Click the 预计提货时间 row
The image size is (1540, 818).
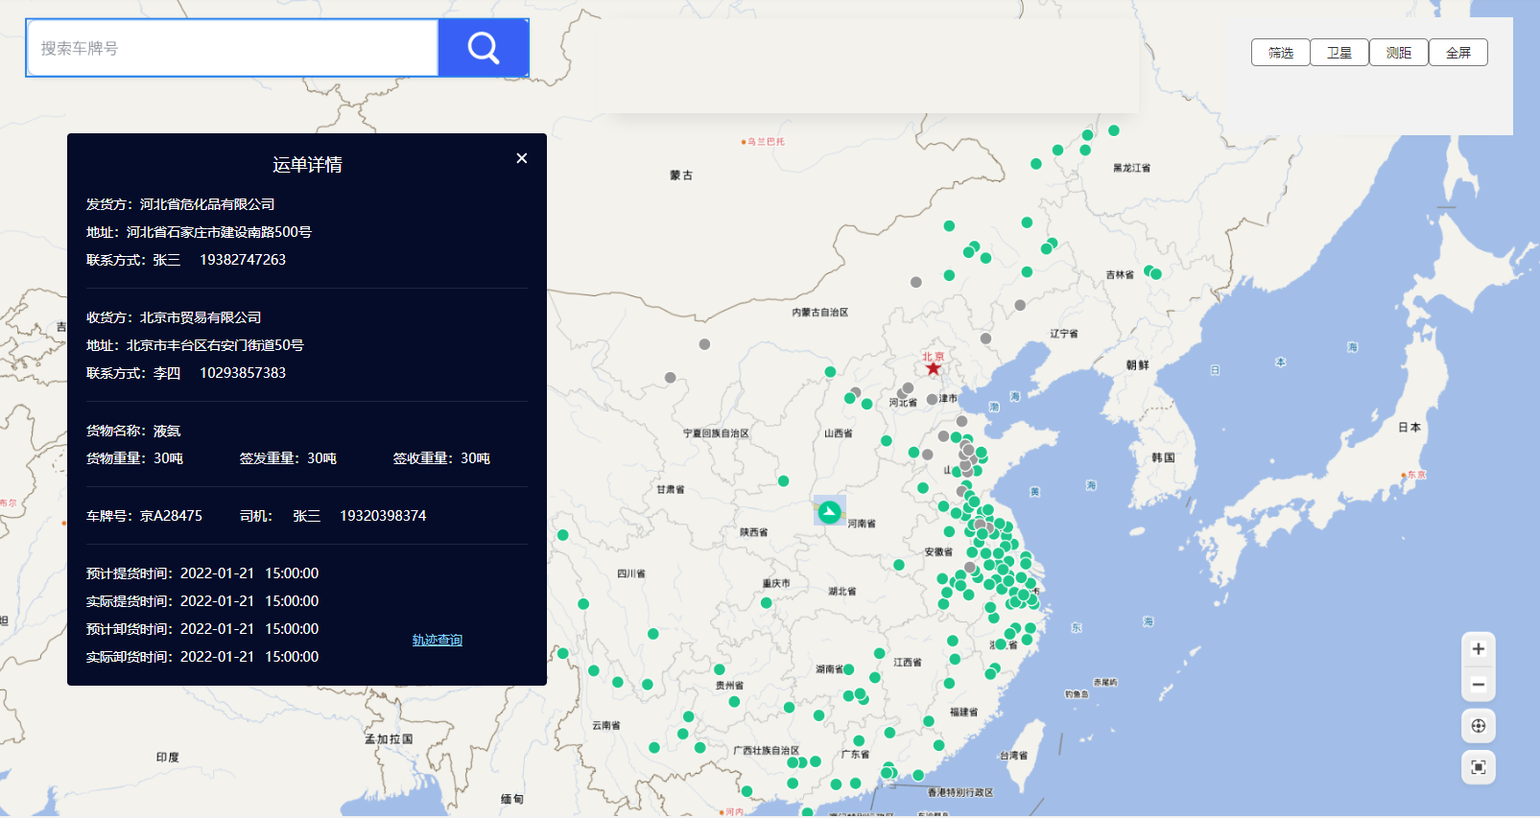202,573
